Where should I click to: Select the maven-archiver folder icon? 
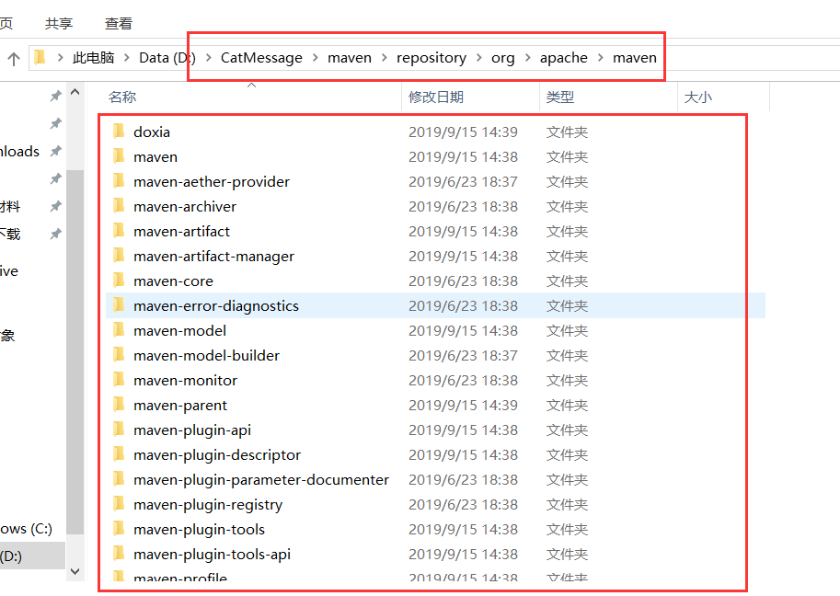[119, 206]
